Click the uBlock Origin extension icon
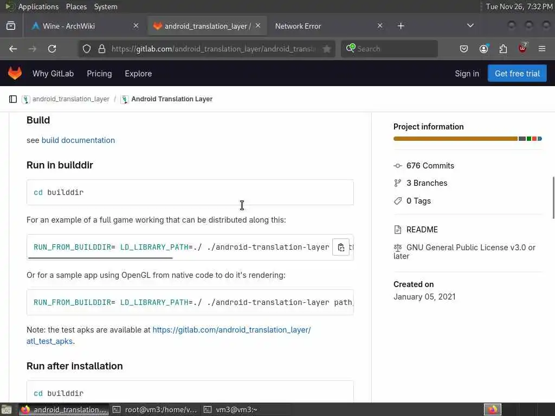Screen dimensions: 555x416 [x=523, y=48]
